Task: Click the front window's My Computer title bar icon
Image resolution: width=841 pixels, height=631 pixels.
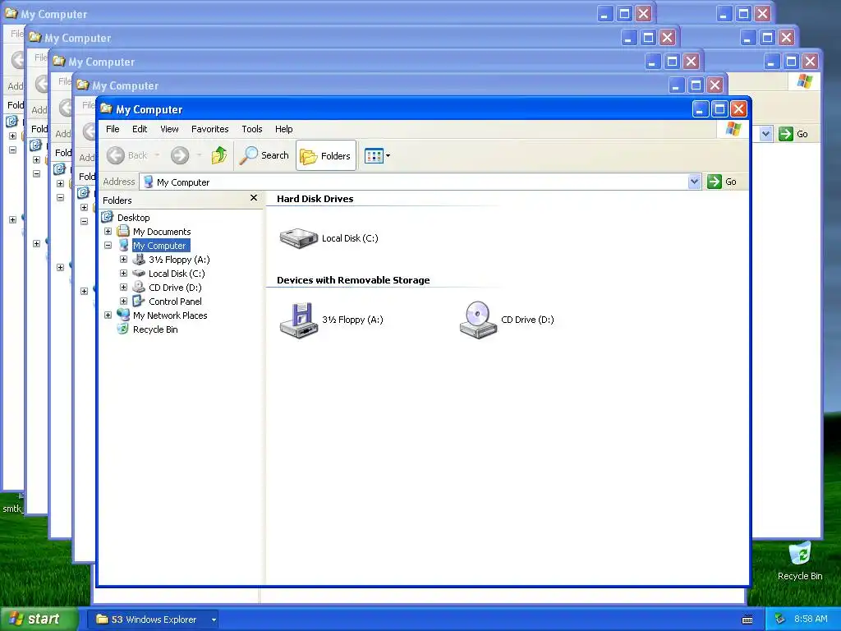Action: [x=106, y=108]
